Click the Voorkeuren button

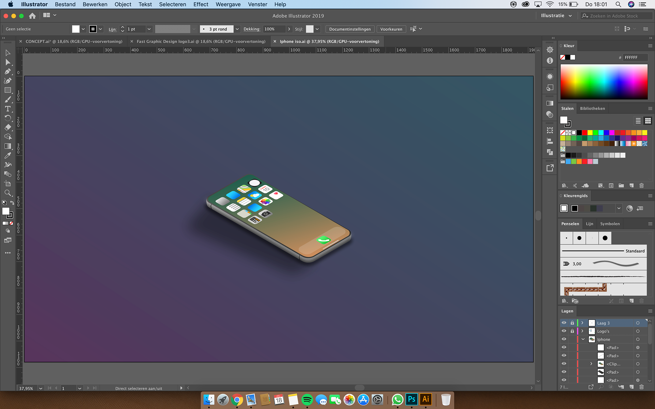point(391,29)
